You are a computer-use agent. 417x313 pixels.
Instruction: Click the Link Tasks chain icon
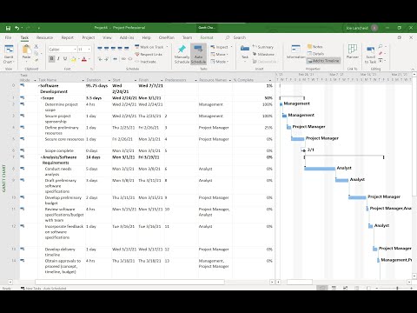[123, 59]
